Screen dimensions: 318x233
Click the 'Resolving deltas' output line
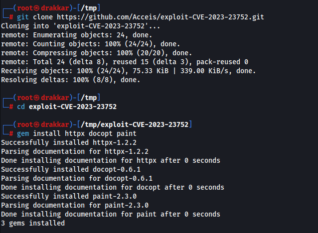coord(71,80)
